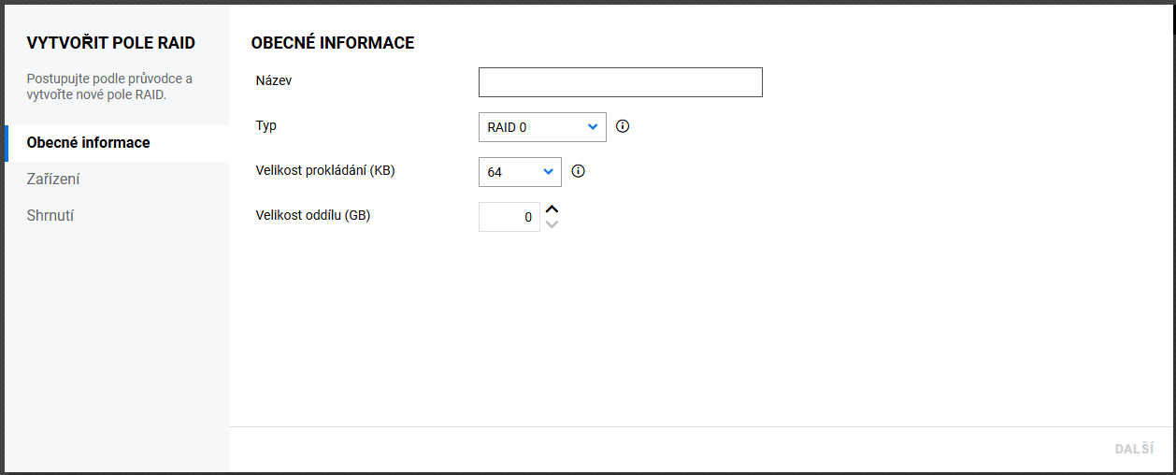
Task: Click the OBECNÉ INFORMACE section heading
Action: (x=333, y=43)
